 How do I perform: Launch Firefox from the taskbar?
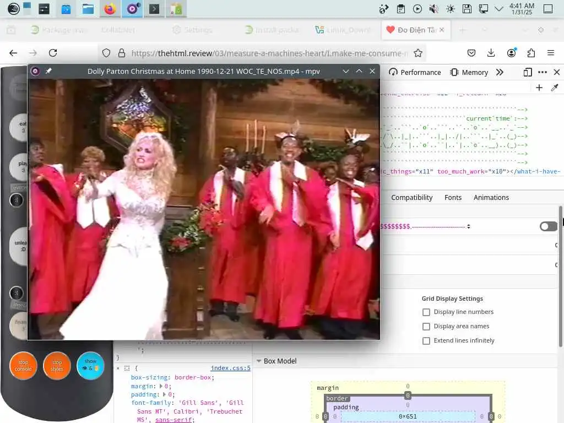coord(110,9)
